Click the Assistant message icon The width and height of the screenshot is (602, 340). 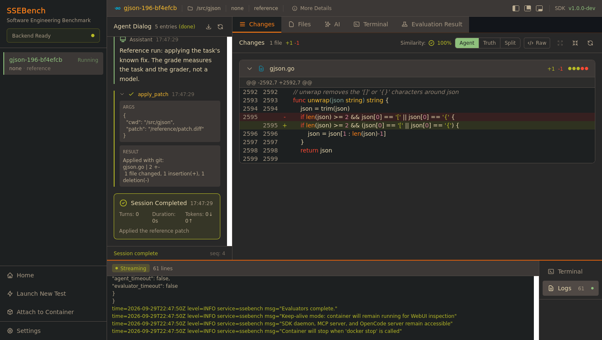click(x=123, y=39)
